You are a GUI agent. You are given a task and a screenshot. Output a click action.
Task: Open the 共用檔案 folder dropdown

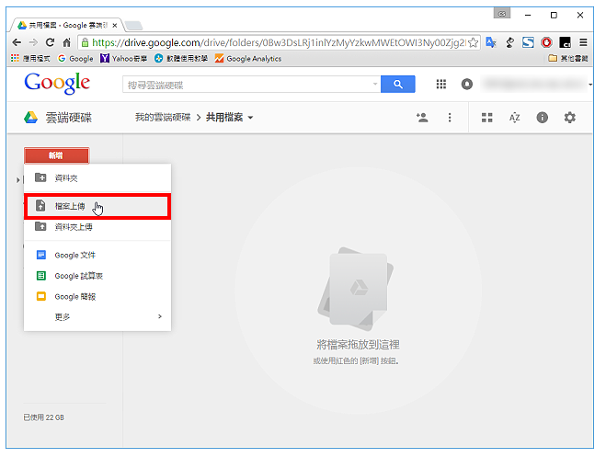(x=230, y=118)
